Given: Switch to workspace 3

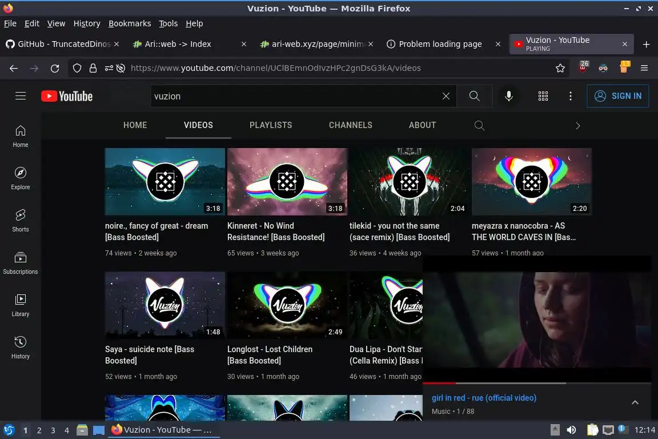Looking at the screenshot, I should coord(53,430).
